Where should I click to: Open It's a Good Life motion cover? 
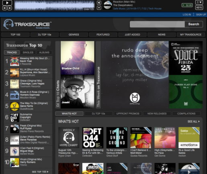coord(189,137)
